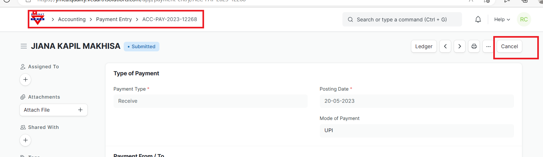The image size is (543, 157).
Task: Toggle the sidebar hamburger icon
Action: point(24,46)
